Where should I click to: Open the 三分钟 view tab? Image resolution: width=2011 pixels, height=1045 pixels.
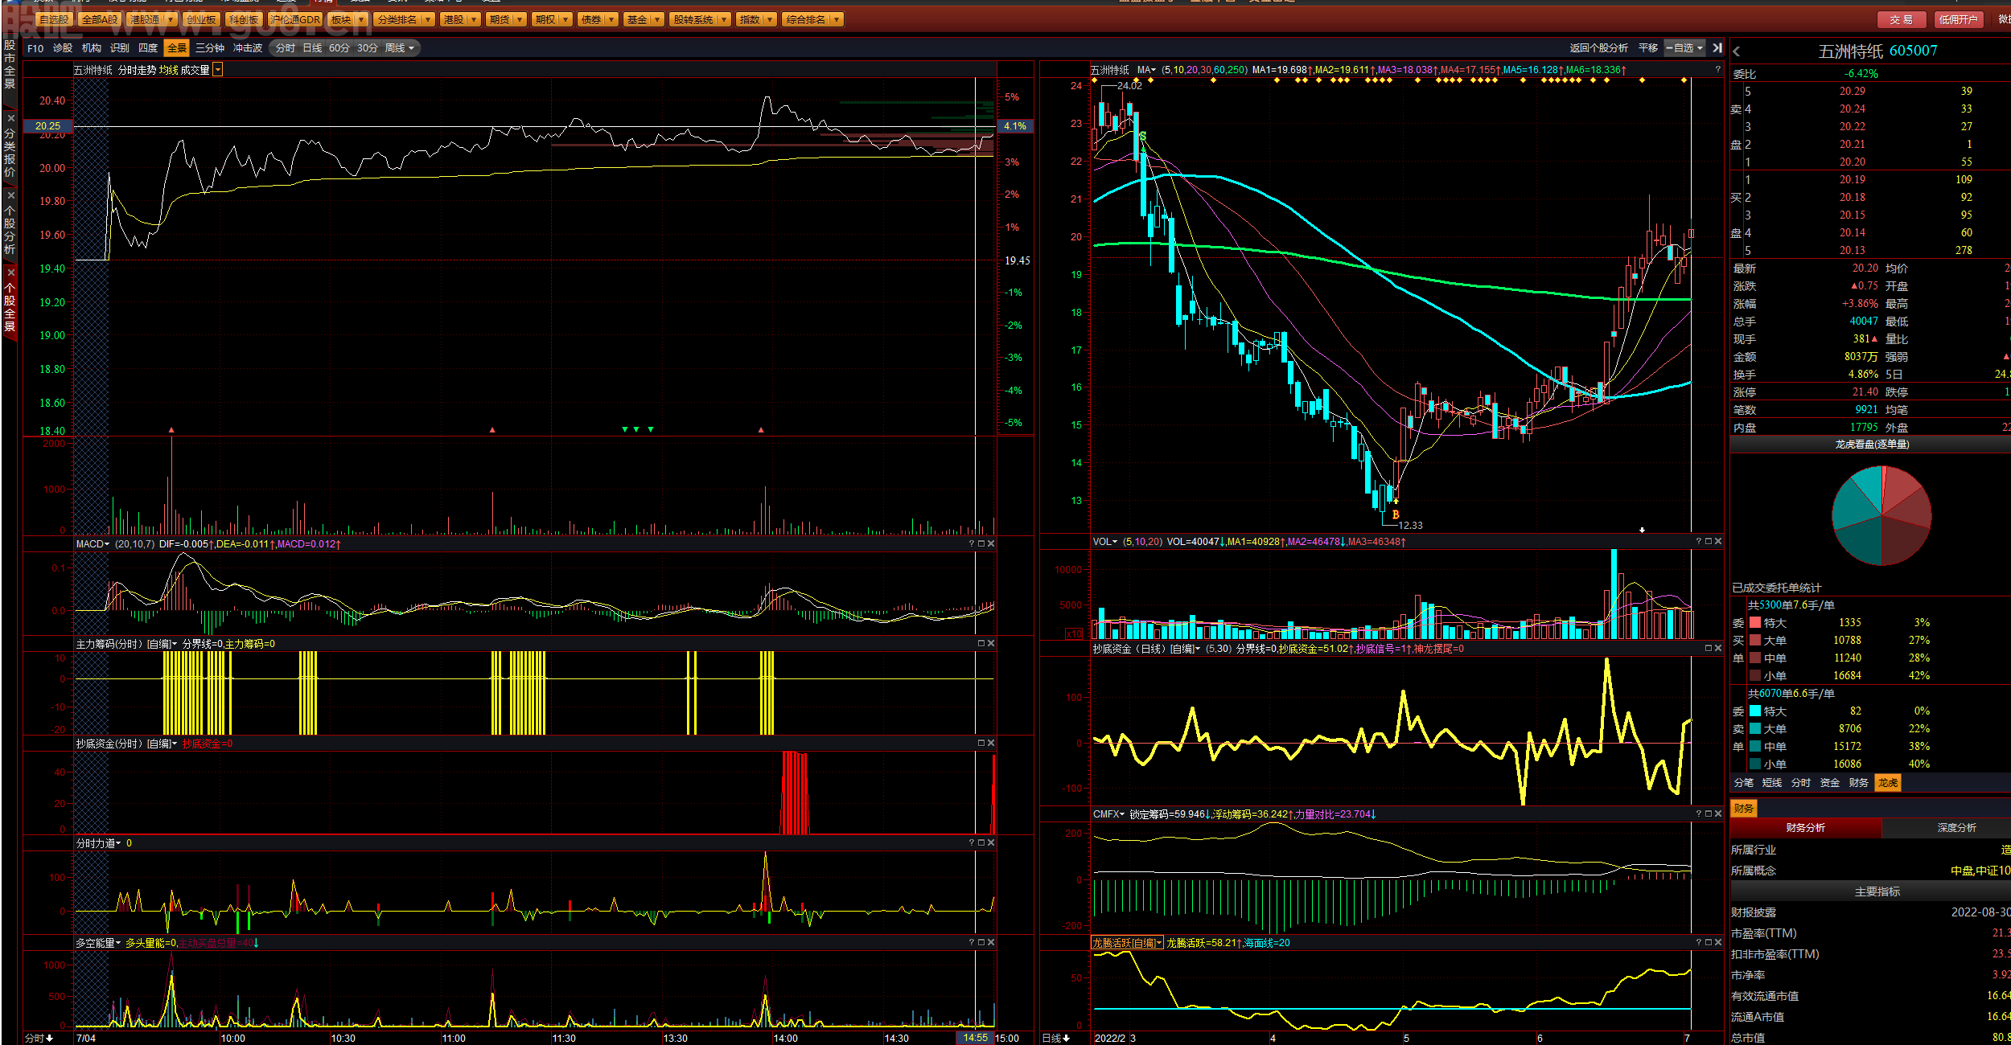[x=210, y=48]
